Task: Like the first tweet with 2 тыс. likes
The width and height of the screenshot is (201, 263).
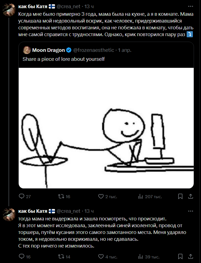Action: click(101, 197)
